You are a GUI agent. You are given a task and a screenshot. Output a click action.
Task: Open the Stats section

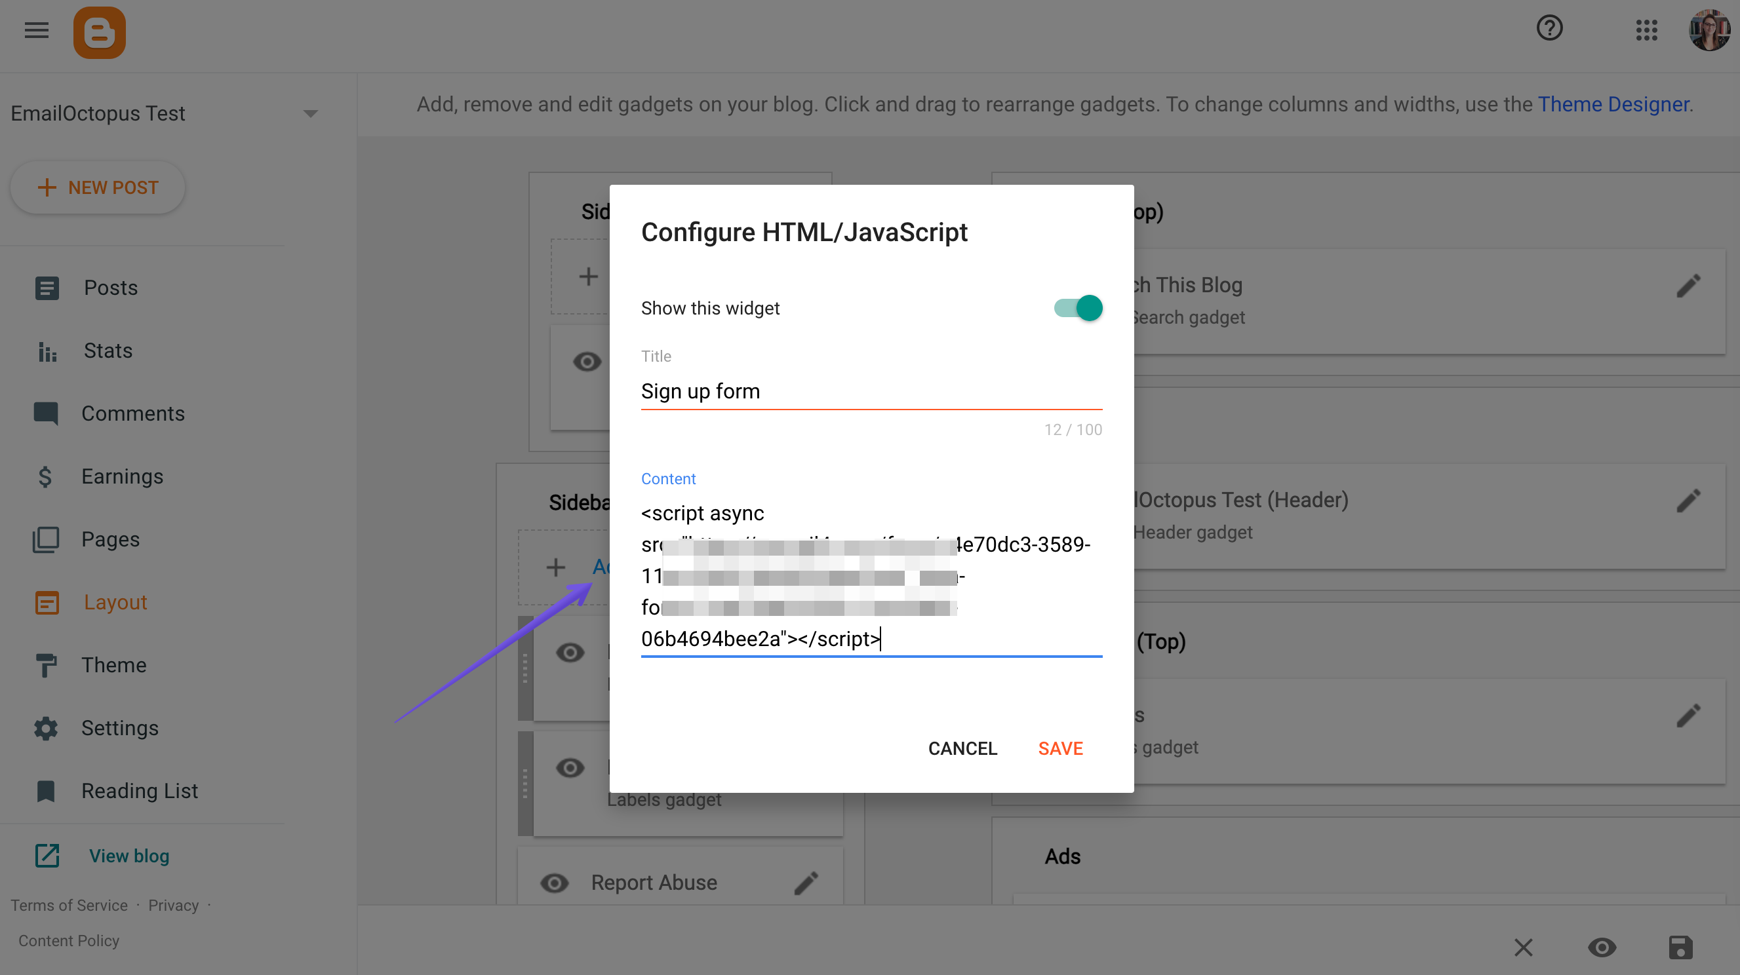(x=108, y=350)
